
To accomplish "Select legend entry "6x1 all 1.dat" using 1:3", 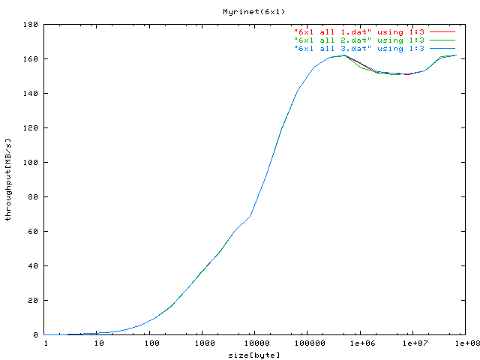I will coord(359,31).
